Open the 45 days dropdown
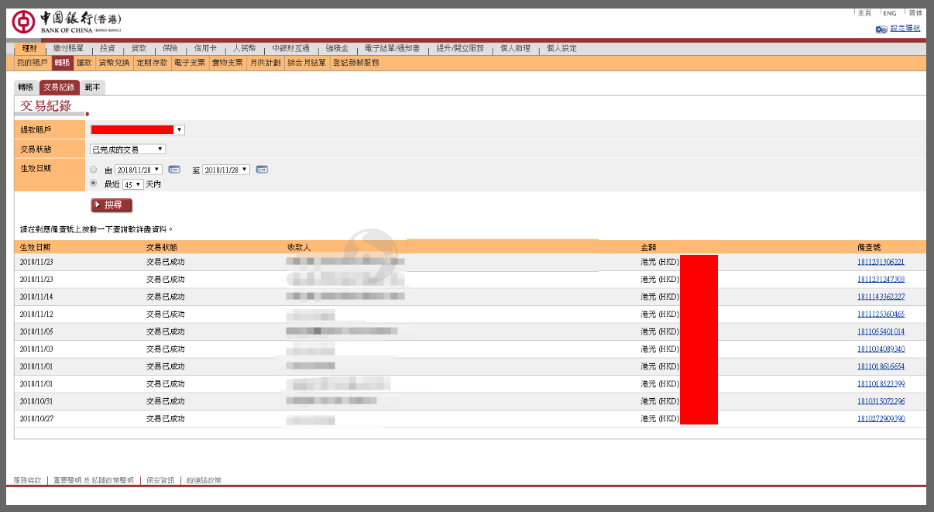 pyautogui.click(x=133, y=184)
